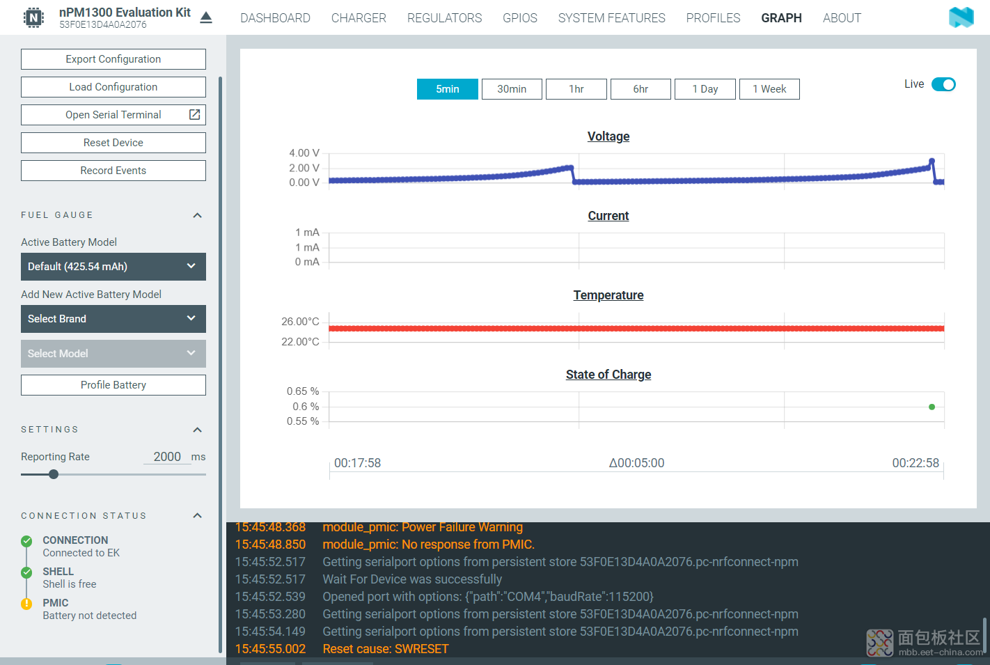The width and height of the screenshot is (990, 665).
Task: Click Load Configuration button
Action: [x=113, y=87]
